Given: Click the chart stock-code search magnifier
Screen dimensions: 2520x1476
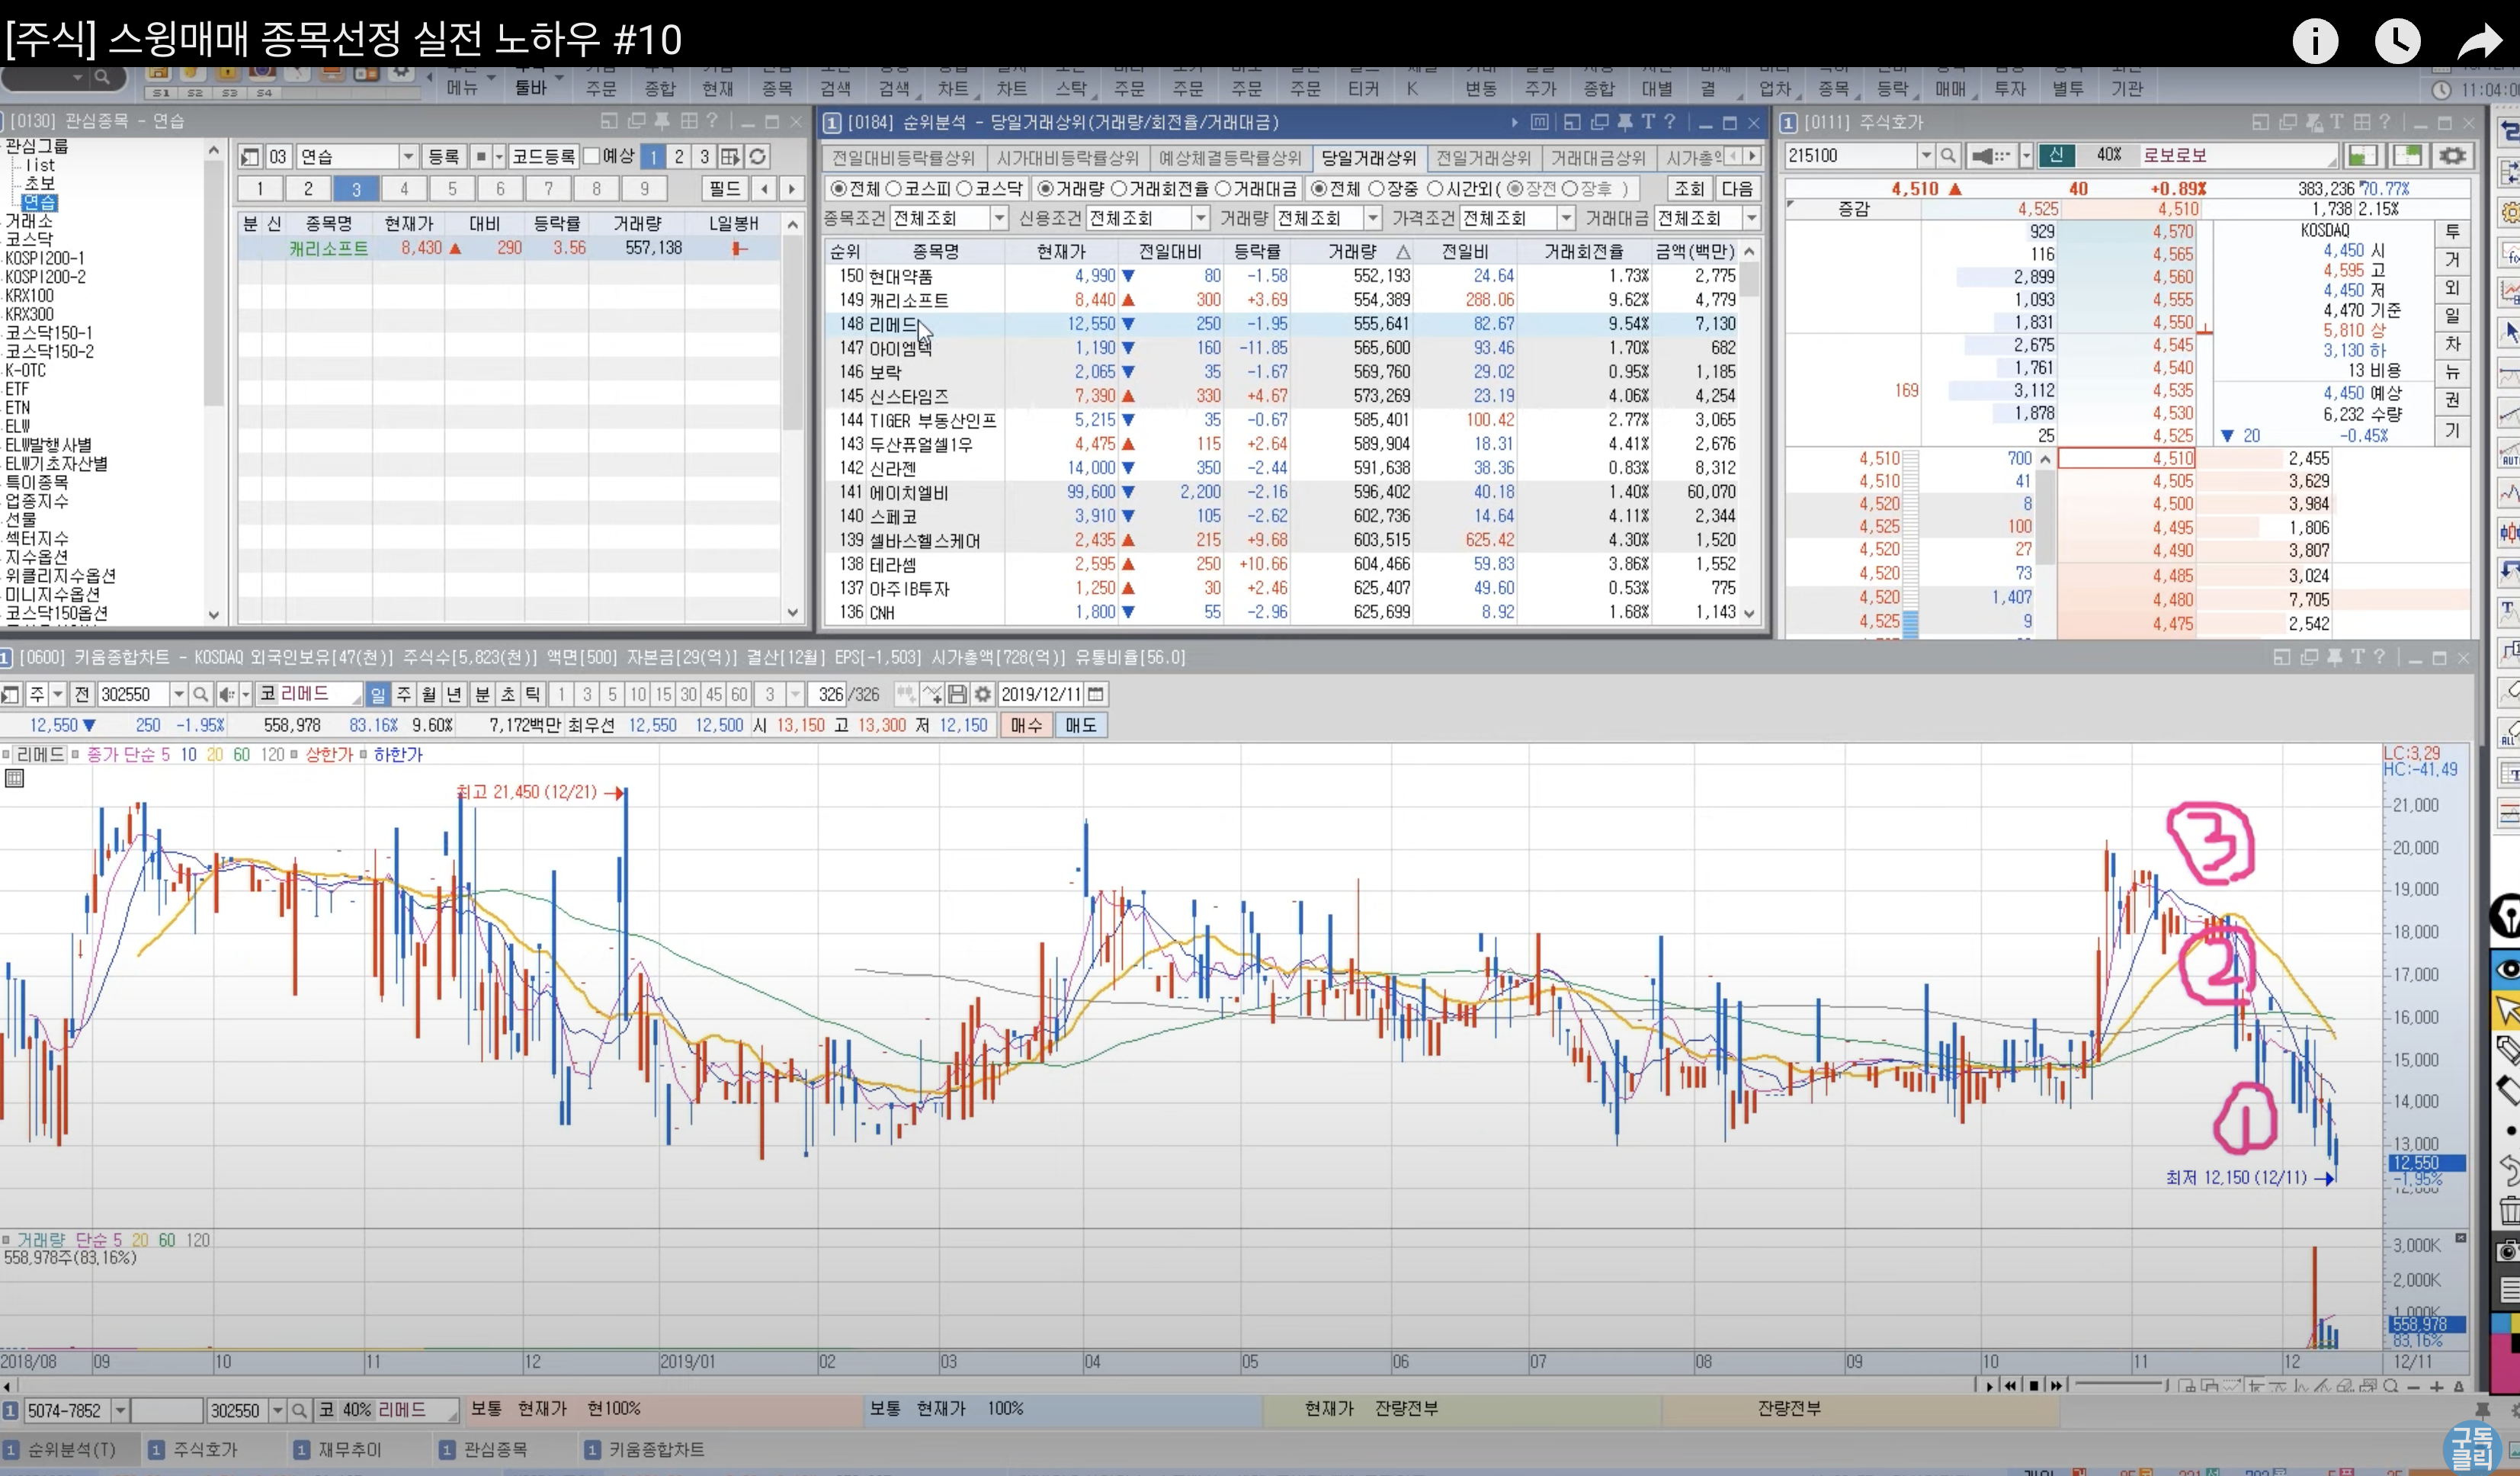Looking at the screenshot, I should point(200,694).
